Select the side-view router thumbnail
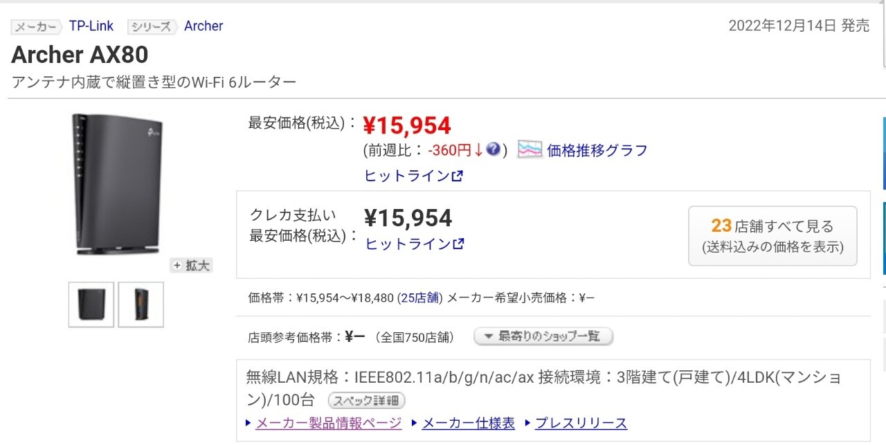Viewport: 886px width, 445px height. click(x=141, y=304)
